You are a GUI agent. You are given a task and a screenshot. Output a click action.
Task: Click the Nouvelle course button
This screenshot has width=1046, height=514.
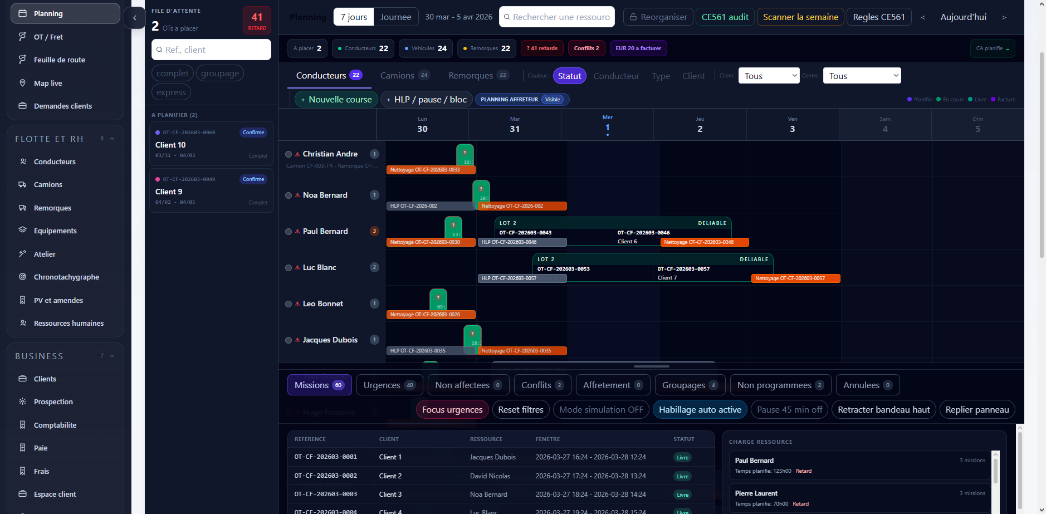(336, 100)
